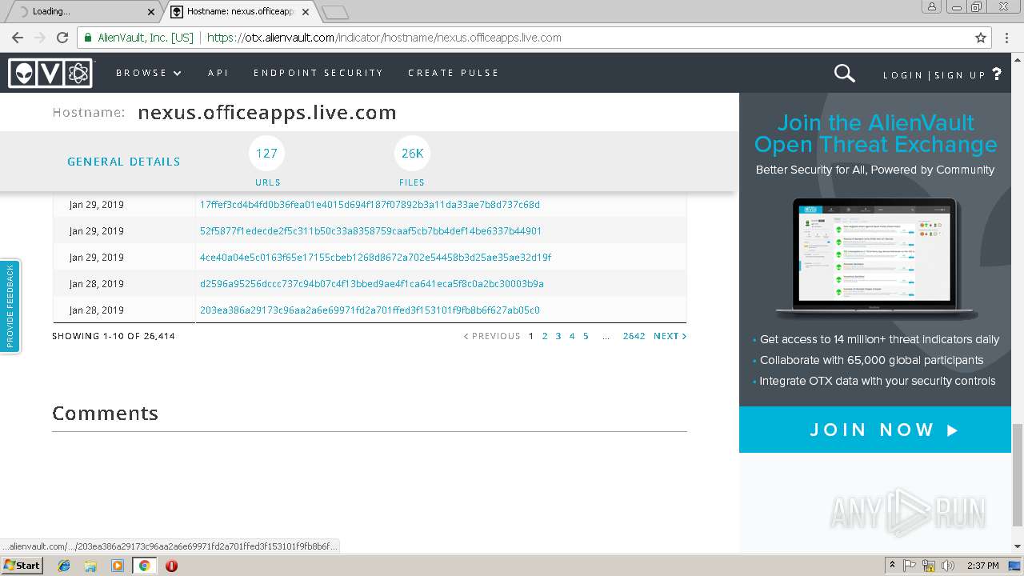Open hash starting with 4ce40a04e5c0163
1024x576 pixels.
click(375, 258)
